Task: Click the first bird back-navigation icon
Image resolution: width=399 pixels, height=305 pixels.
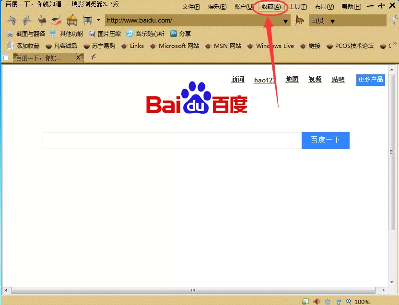Action: pos(12,20)
